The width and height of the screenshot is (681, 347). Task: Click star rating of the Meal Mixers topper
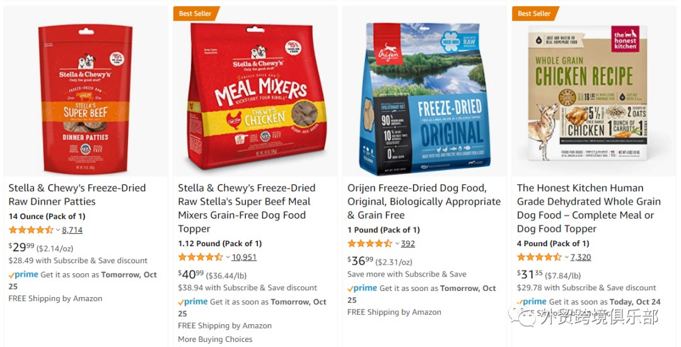coord(201,257)
